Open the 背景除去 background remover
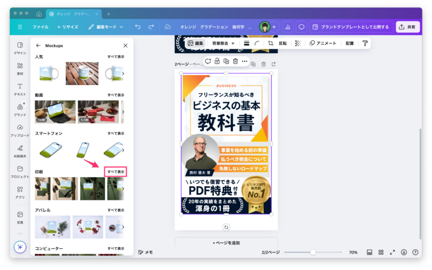 223,43
